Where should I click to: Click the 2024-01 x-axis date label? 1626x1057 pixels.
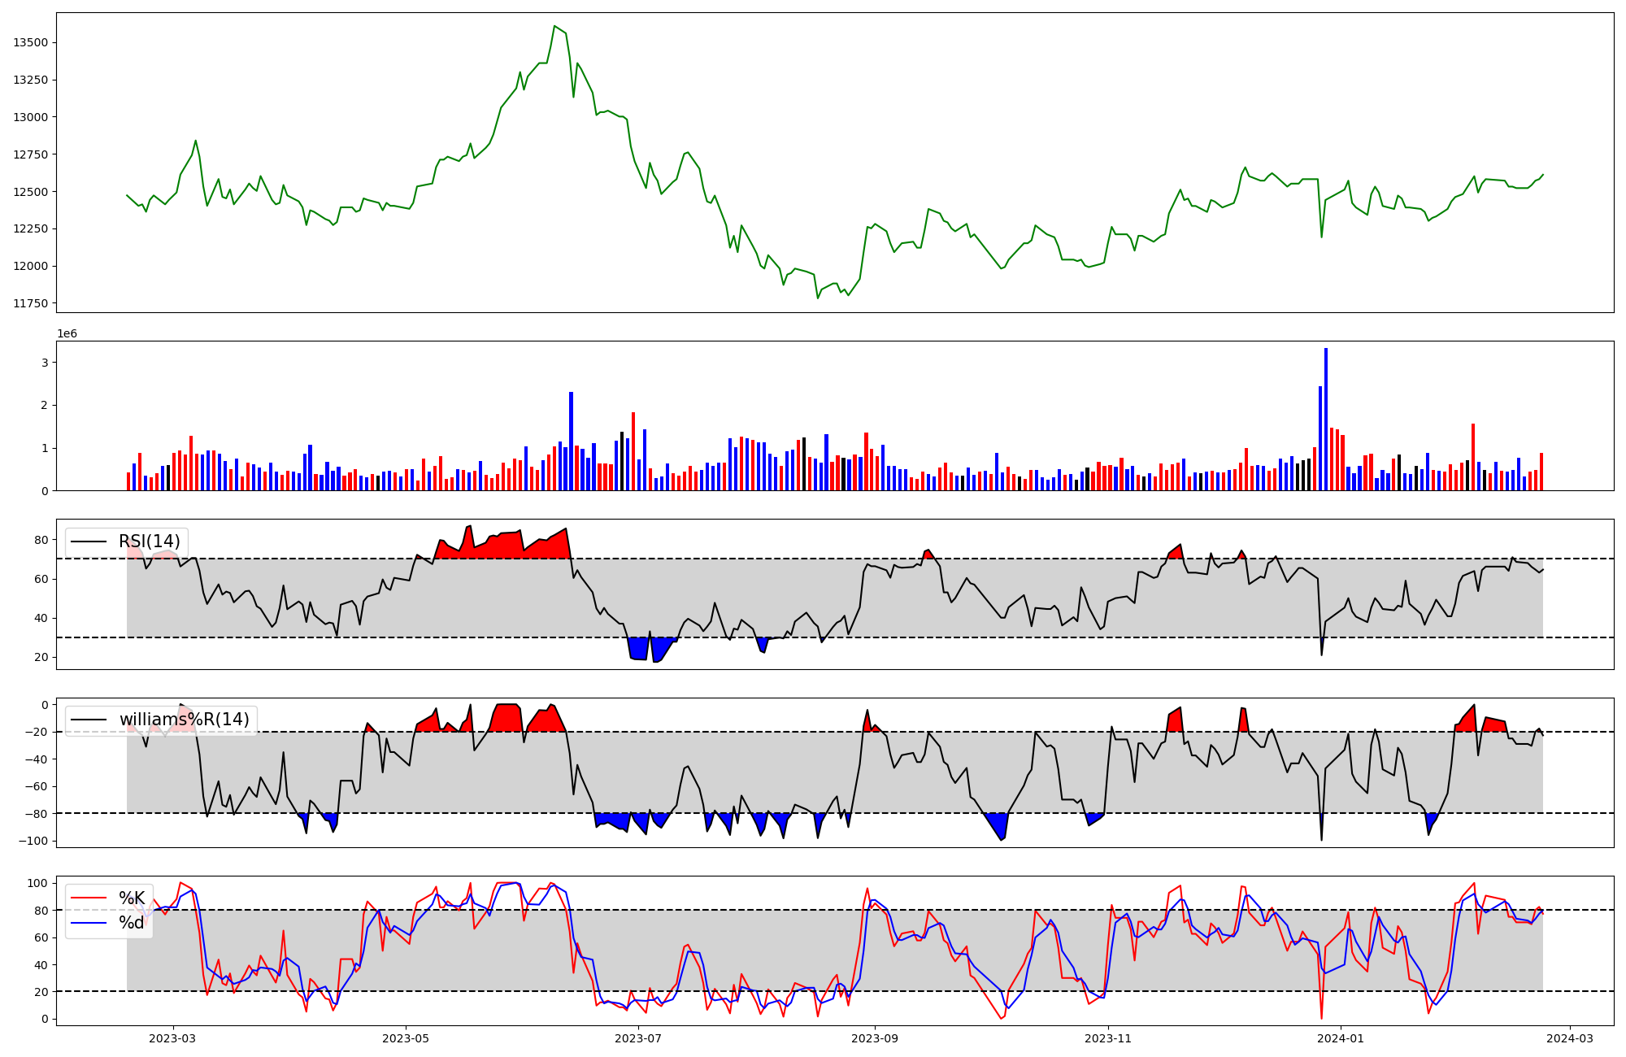click(1341, 1038)
